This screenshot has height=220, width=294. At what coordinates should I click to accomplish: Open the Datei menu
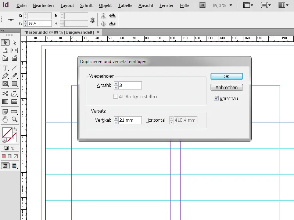pos(21,5)
